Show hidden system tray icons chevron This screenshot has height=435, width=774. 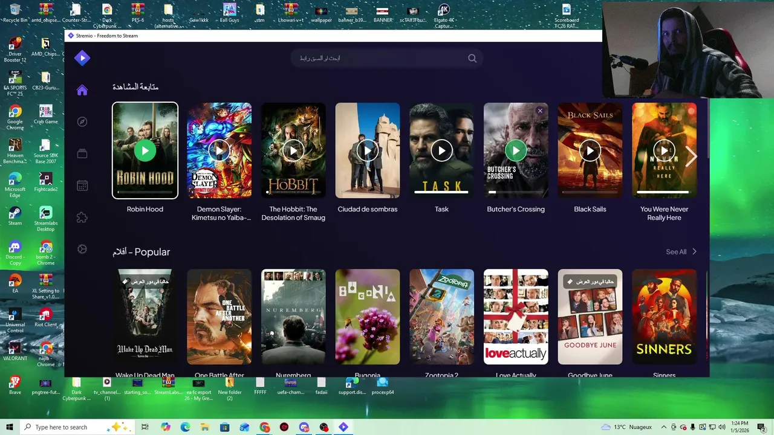coord(664,427)
